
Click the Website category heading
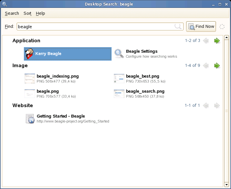[23, 105]
